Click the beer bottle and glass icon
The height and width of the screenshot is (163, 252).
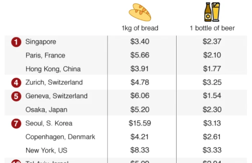[x=212, y=12]
